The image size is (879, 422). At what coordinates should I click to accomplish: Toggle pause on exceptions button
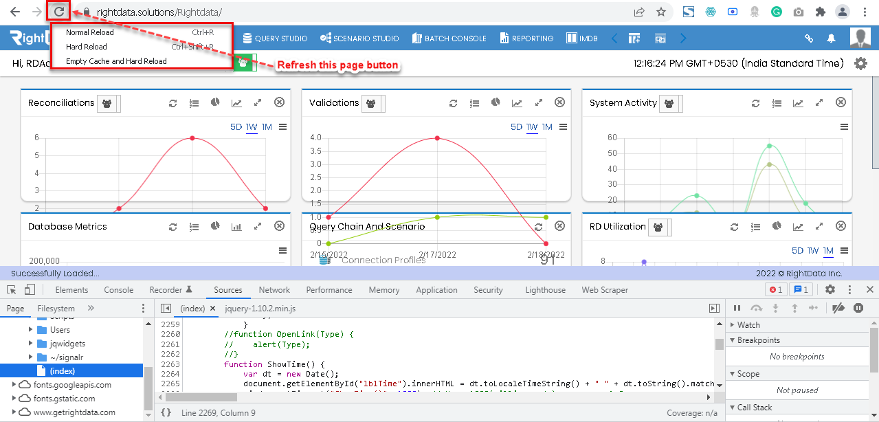[x=858, y=309]
